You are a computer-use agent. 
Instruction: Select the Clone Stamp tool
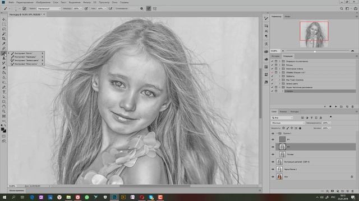4,58
